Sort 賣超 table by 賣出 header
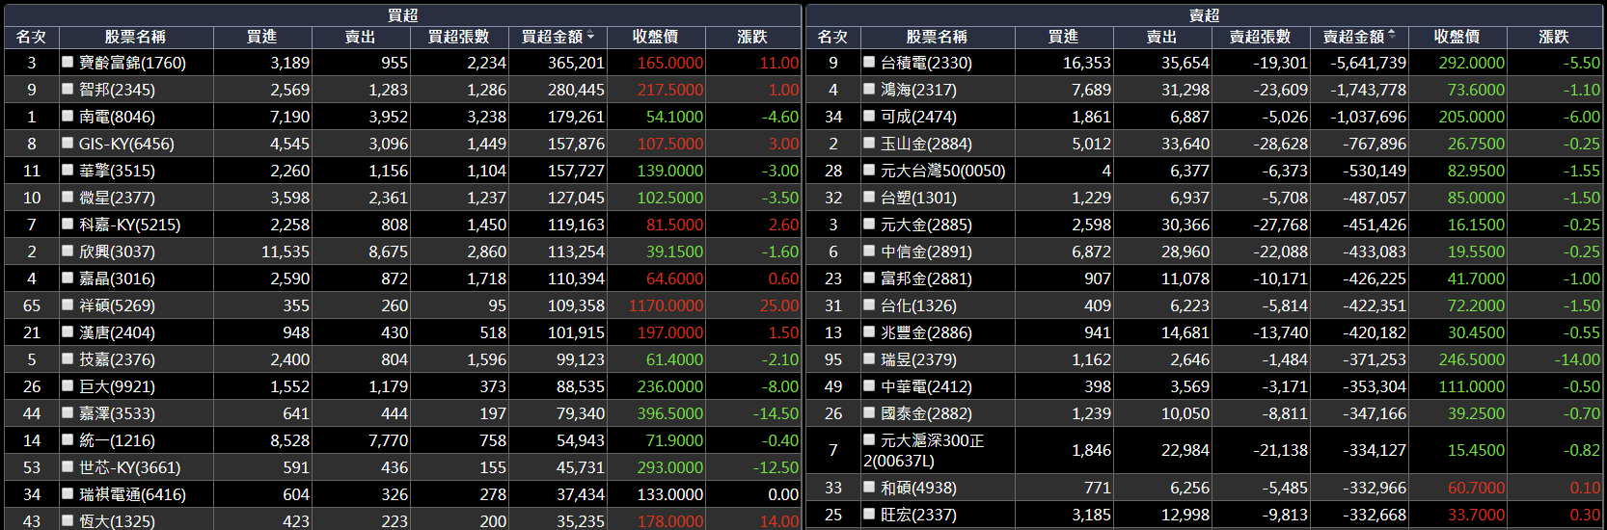The width and height of the screenshot is (1607, 530). (1161, 37)
